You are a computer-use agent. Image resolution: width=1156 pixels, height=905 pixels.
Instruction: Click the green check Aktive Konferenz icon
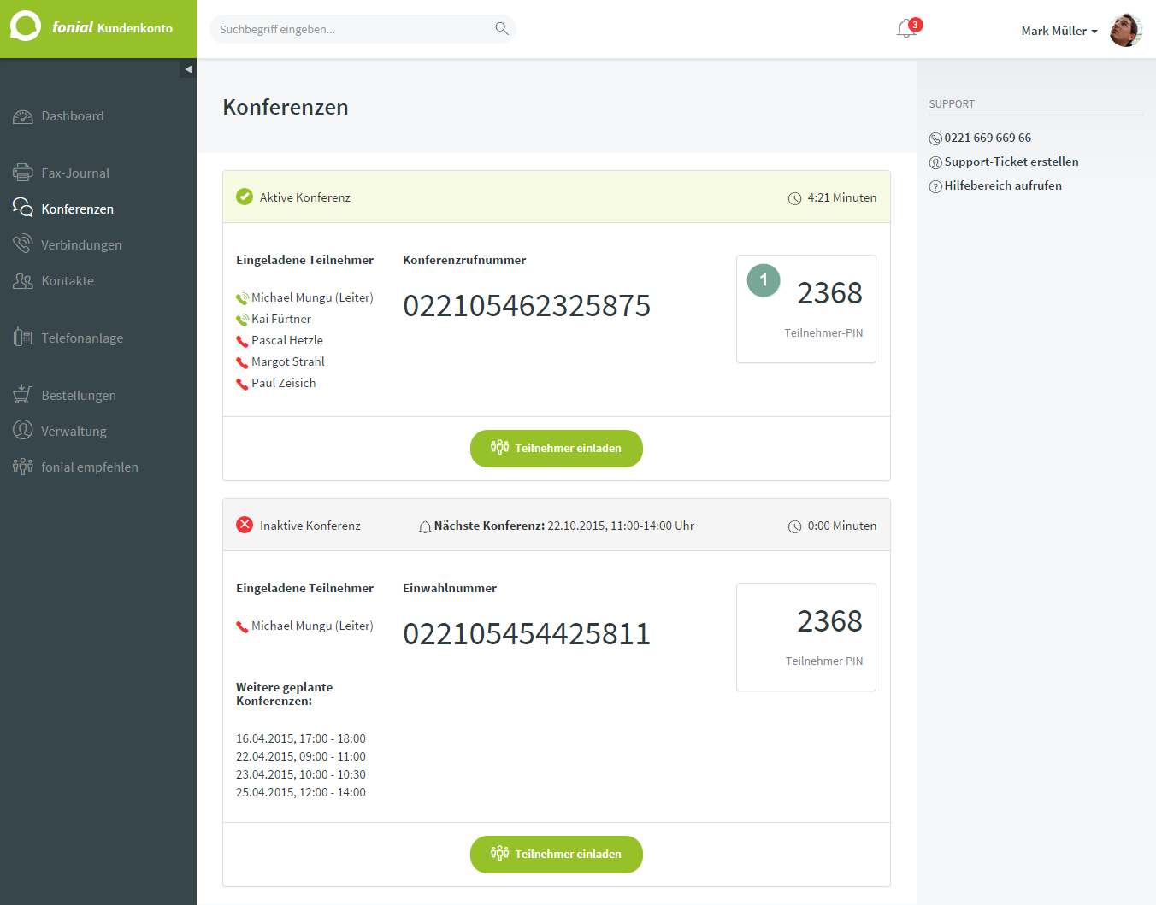click(245, 197)
